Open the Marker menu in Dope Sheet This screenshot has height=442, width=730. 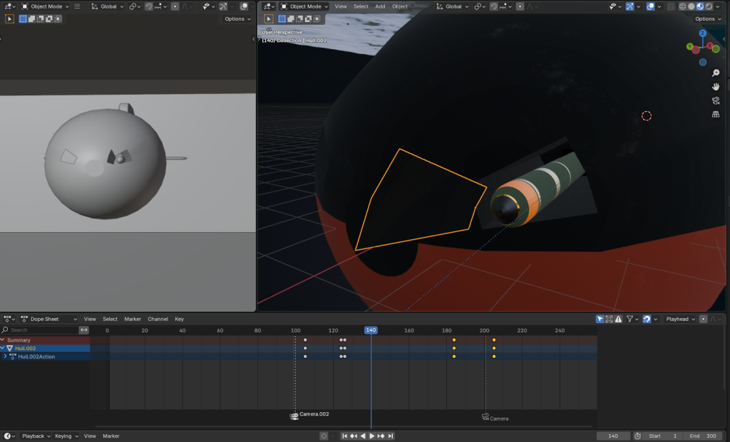[x=133, y=320]
